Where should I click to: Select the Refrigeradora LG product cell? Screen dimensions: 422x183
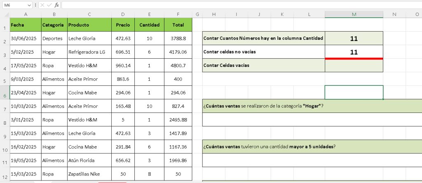tap(89, 52)
